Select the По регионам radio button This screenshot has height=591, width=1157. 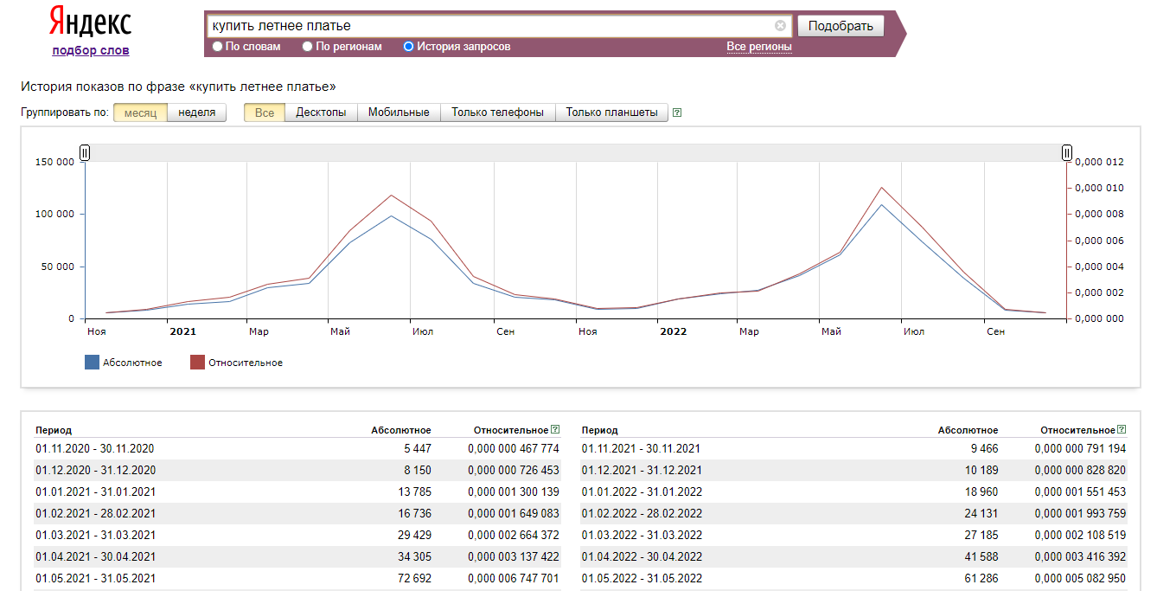point(308,47)
